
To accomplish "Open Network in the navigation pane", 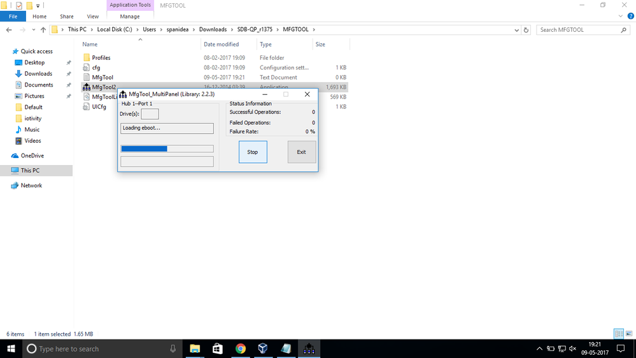I will 31,185.
